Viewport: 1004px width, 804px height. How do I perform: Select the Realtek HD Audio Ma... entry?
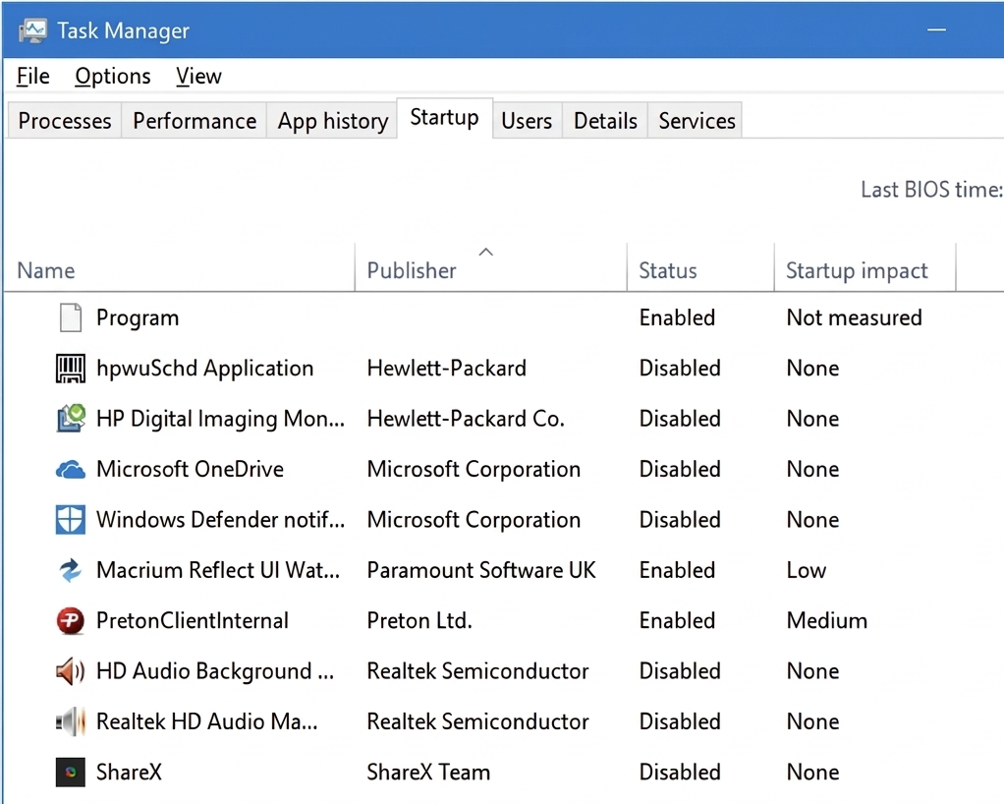207,722
